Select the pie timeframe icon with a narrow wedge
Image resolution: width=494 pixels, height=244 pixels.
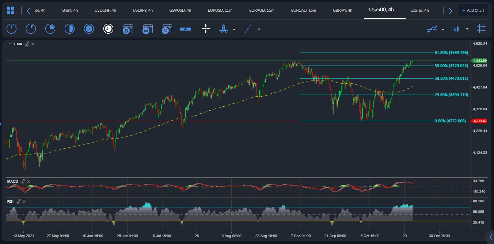click(31, 28)
